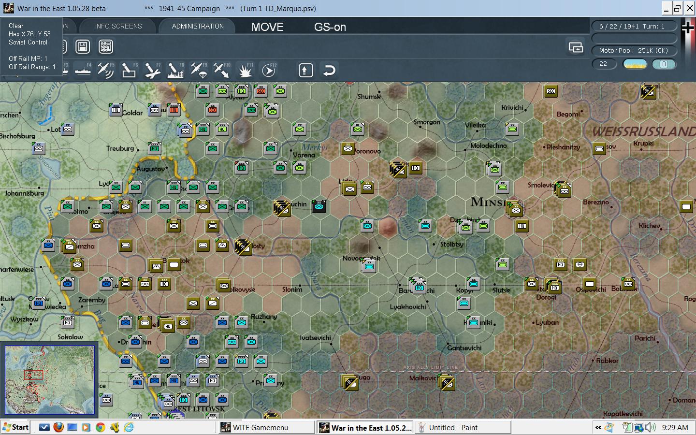Click the undo move arrow icon

pyautogui.click(x=329, y=71)
